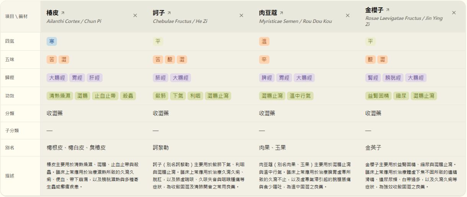Click the 寒 nature tag under 椿皮

(52, 41)
